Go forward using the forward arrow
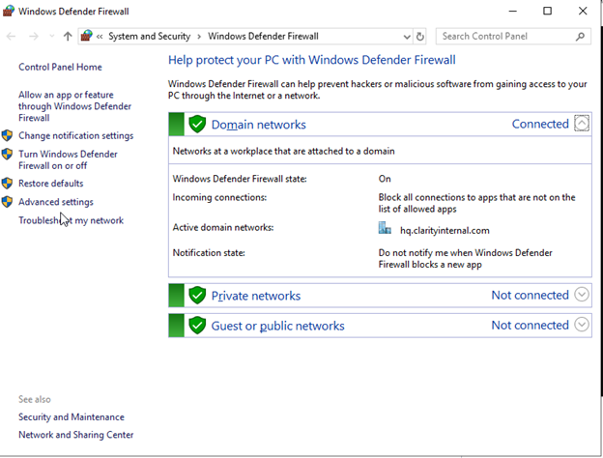Image resolution: width=603 pixels, height=458 pixels. (x=34, y=37)
